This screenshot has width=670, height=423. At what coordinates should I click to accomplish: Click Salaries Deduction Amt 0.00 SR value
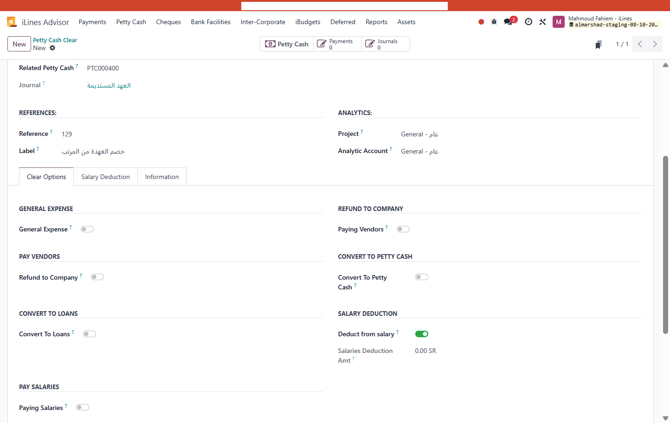point(425,351)
